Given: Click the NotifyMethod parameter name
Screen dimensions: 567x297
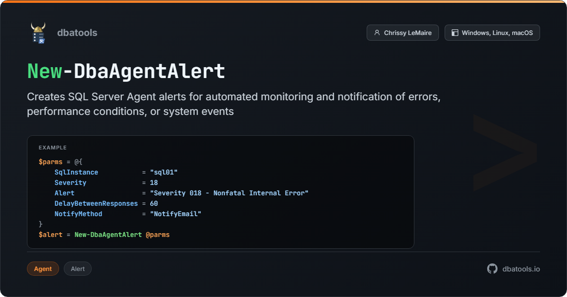Looking at the screenshot, I should point(78,214).
